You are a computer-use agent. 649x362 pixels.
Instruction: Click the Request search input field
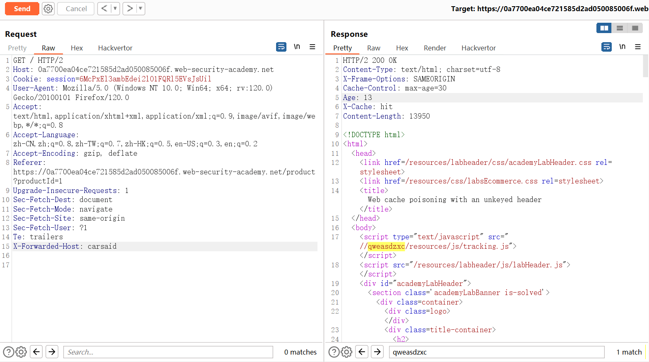pos(168,352)
